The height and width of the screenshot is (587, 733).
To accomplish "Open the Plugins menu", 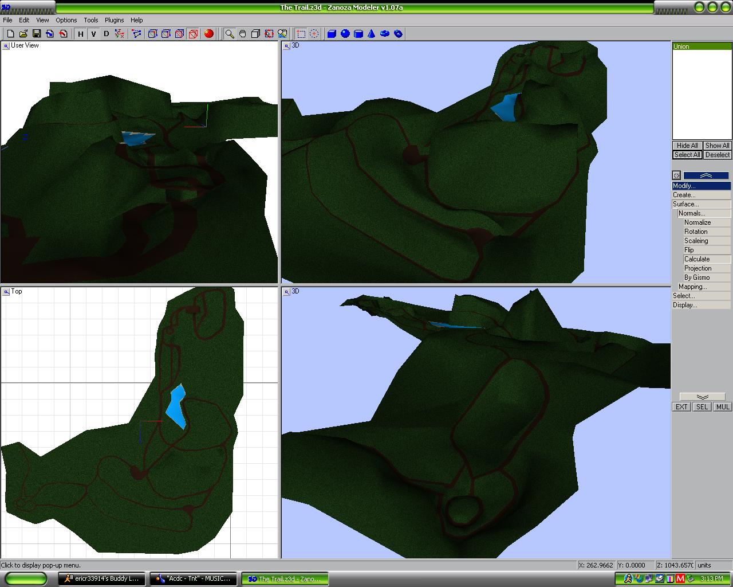I will point(114,20).
